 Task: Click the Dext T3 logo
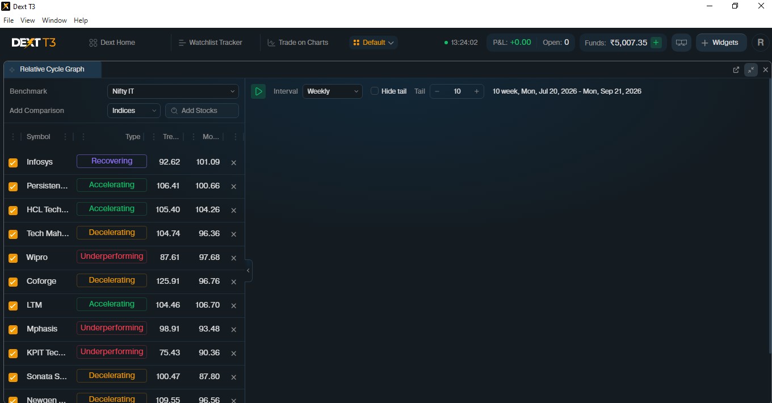(x=34, y=43)
